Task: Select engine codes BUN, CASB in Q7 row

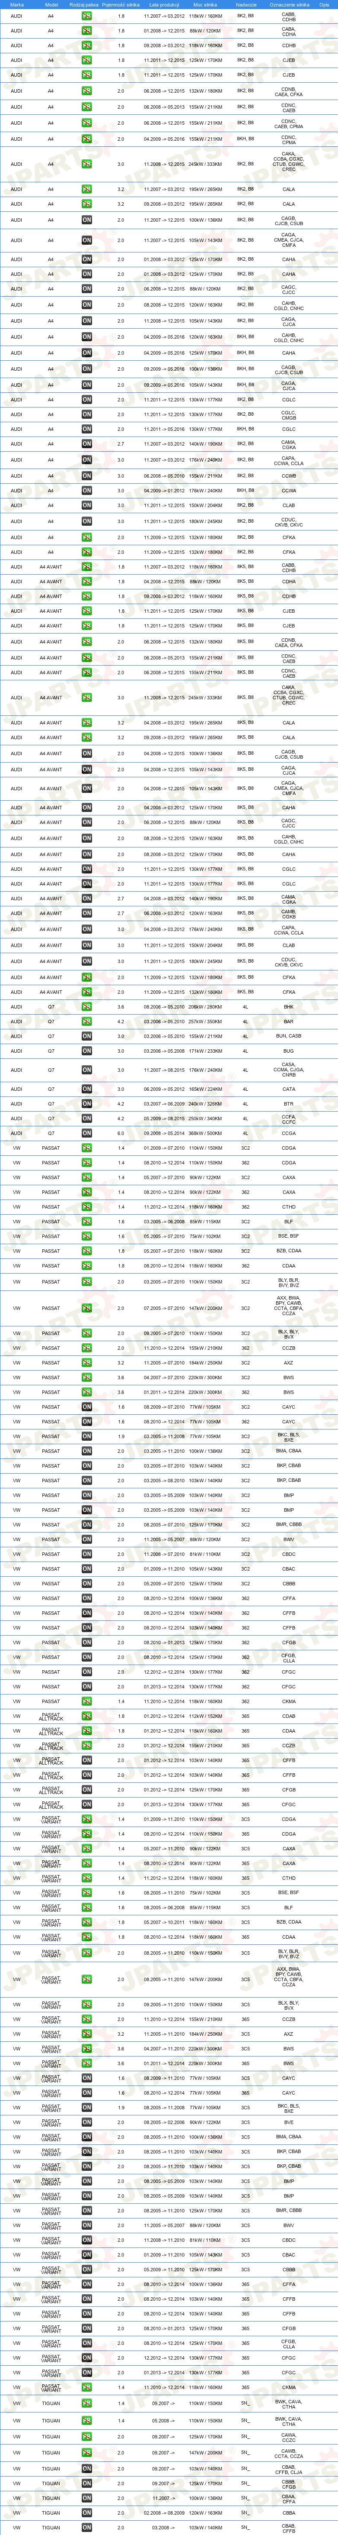Action: 289,1036
